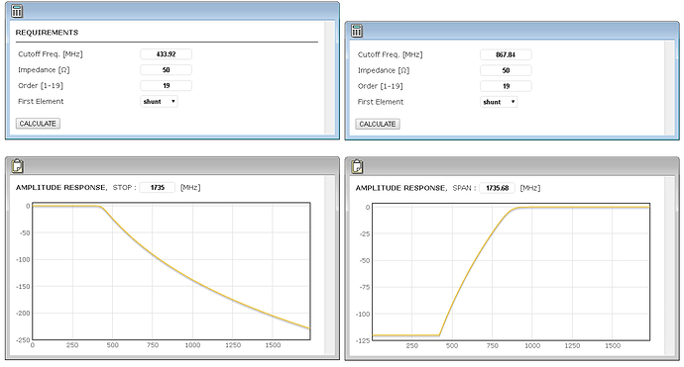Viewport: 684px width, 367px height.
Task: Click calculator icon in left requirements panel
Action: (17, 11)
